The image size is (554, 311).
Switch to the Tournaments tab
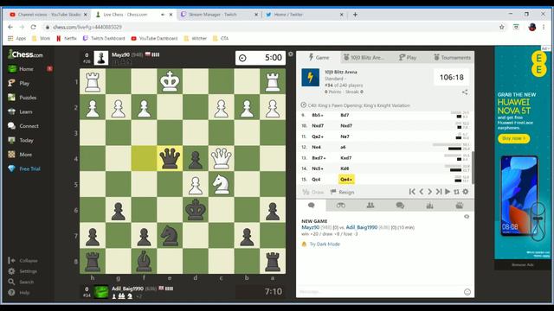click(452, 57)
